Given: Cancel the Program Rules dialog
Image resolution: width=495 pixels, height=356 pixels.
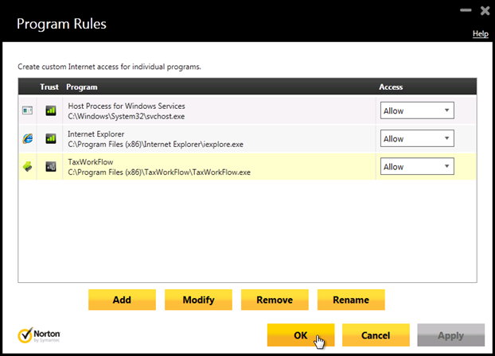Looking at the screenshot, I should click(376, 335).
